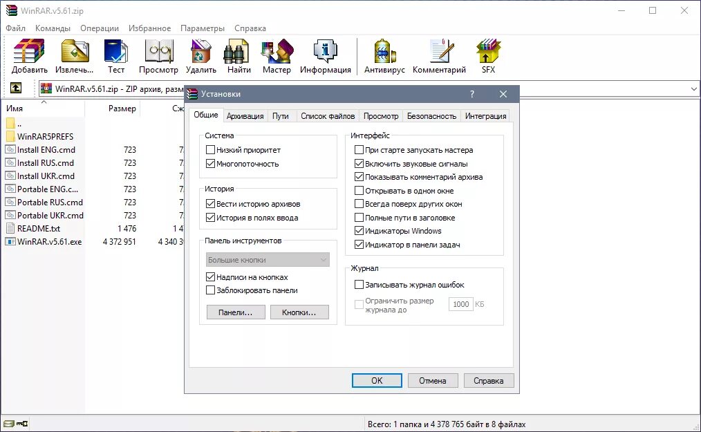Click the parent folder '..' icon
This screenshot has height=432, width=701.
pos(10,124)
